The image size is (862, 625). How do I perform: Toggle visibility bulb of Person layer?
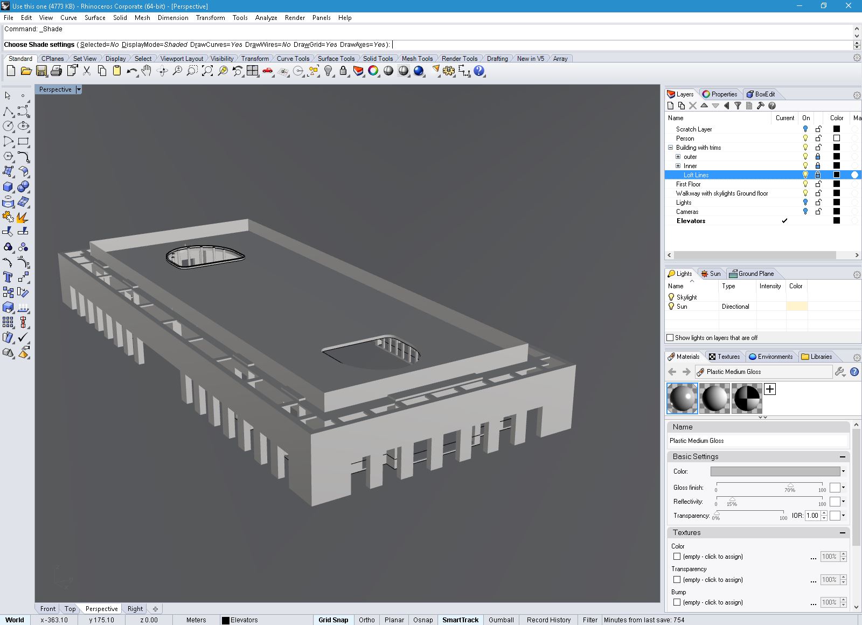[805, 138]
